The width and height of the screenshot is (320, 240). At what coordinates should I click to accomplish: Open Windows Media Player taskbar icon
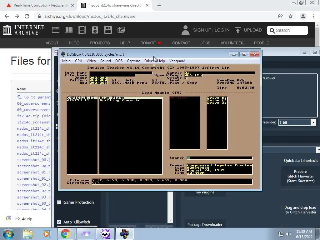[x=46, y=234]
